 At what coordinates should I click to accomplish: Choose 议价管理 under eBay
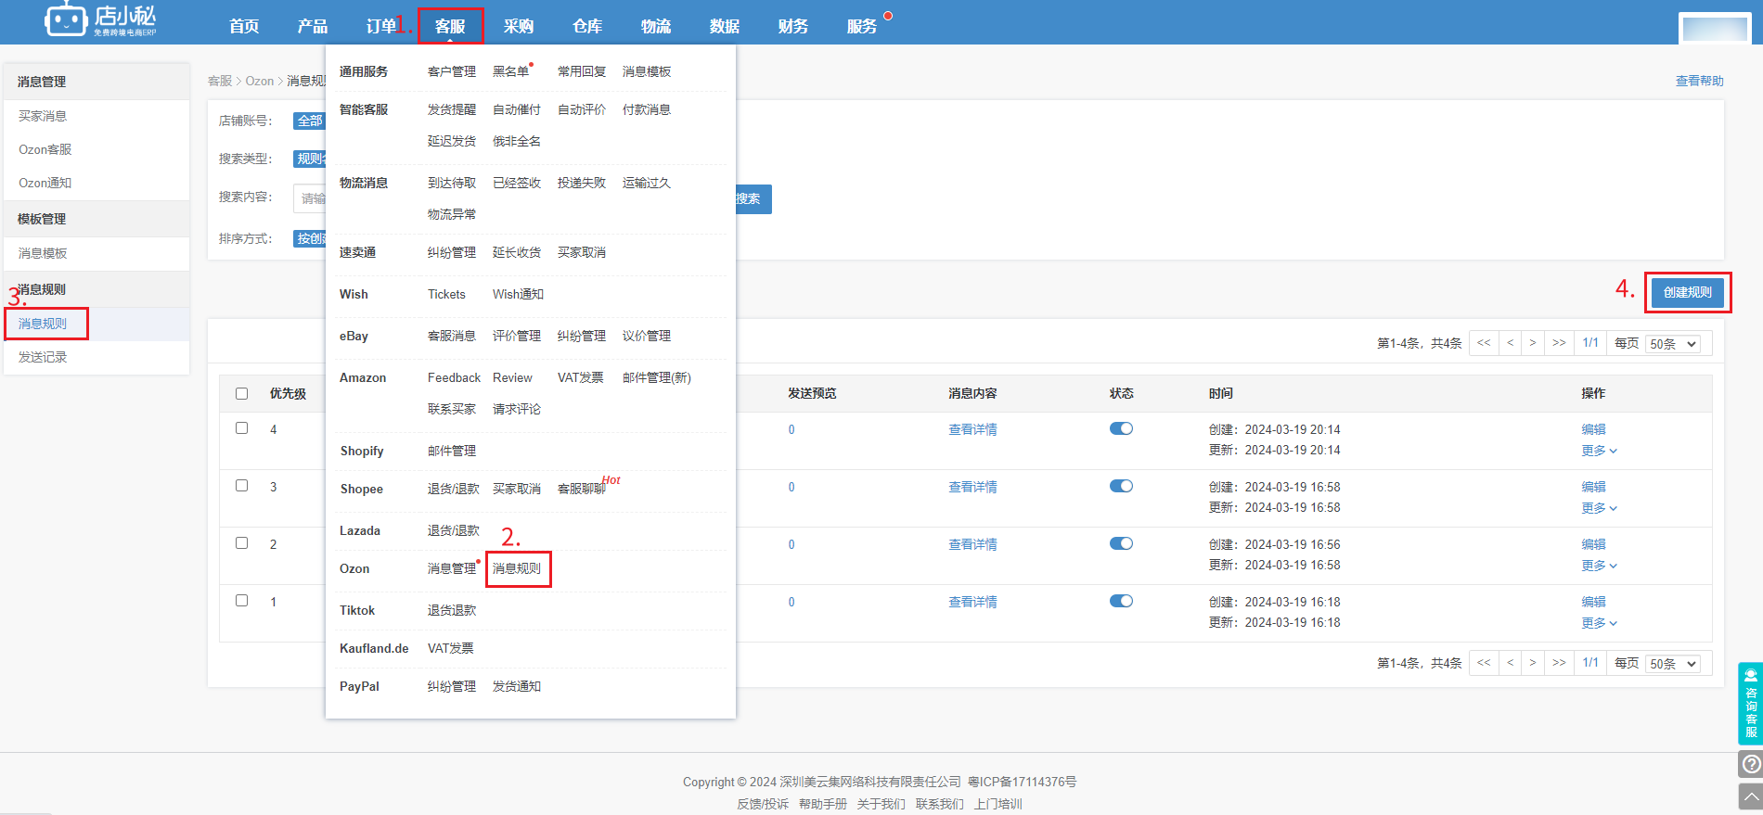pos(647,336)
